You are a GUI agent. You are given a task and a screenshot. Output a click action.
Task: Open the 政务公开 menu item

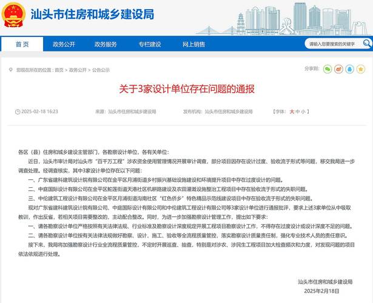point(64,44)
